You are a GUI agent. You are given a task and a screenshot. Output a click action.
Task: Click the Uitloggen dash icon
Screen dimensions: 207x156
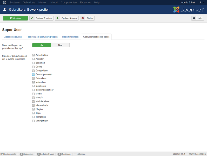coord(75,154)
